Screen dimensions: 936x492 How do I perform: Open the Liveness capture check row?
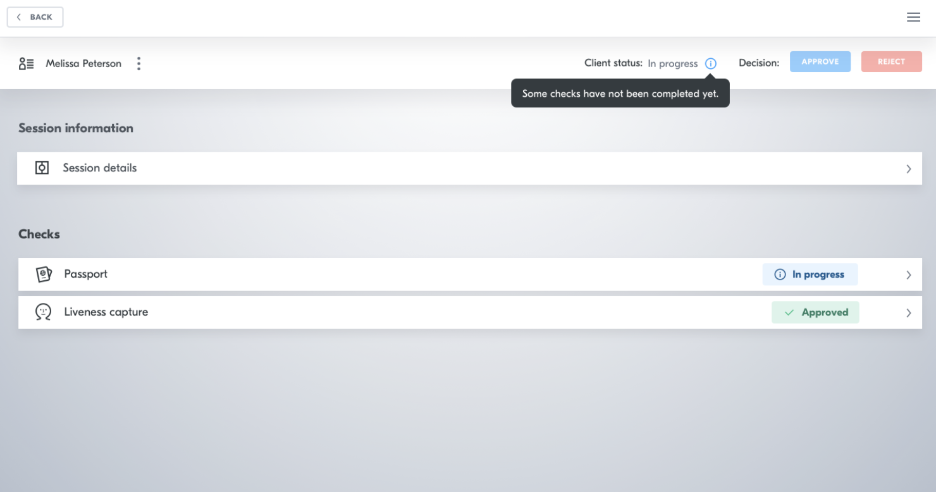[x=470, y=312]
